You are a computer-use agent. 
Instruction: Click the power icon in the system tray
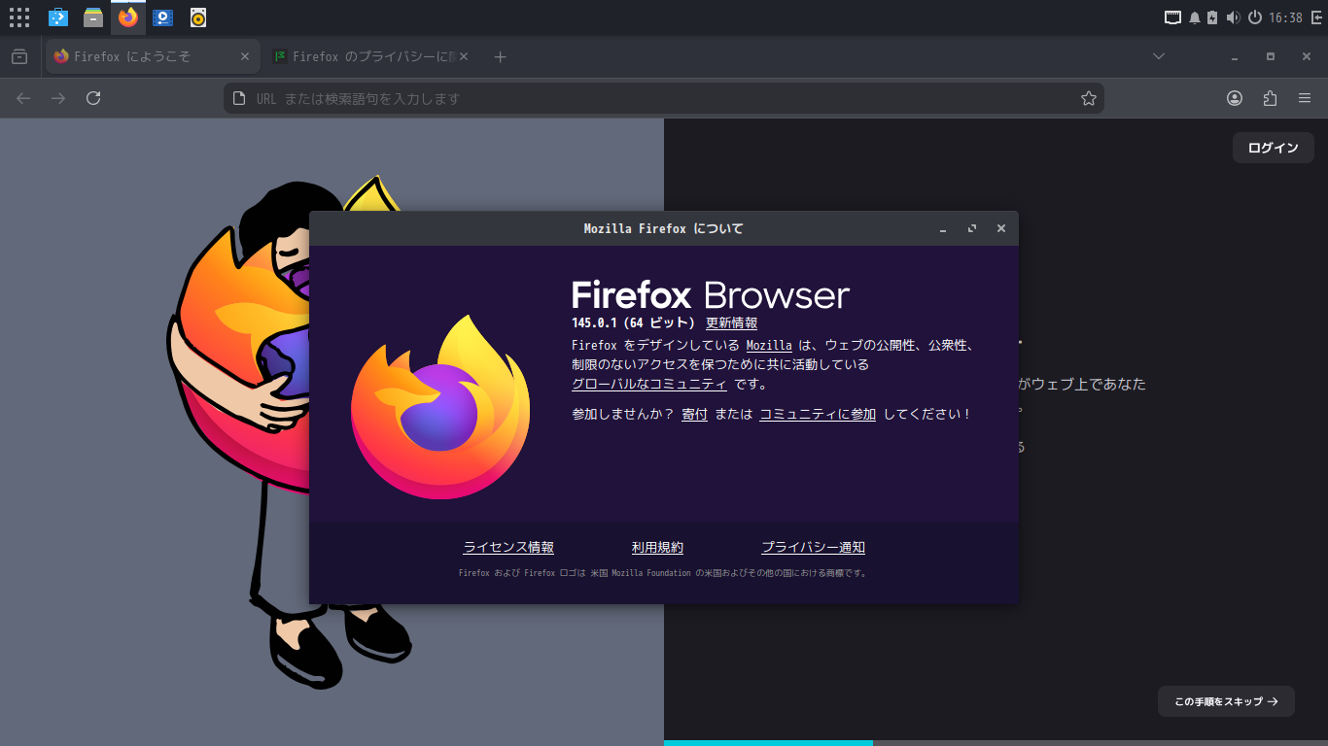point(1255,17)
